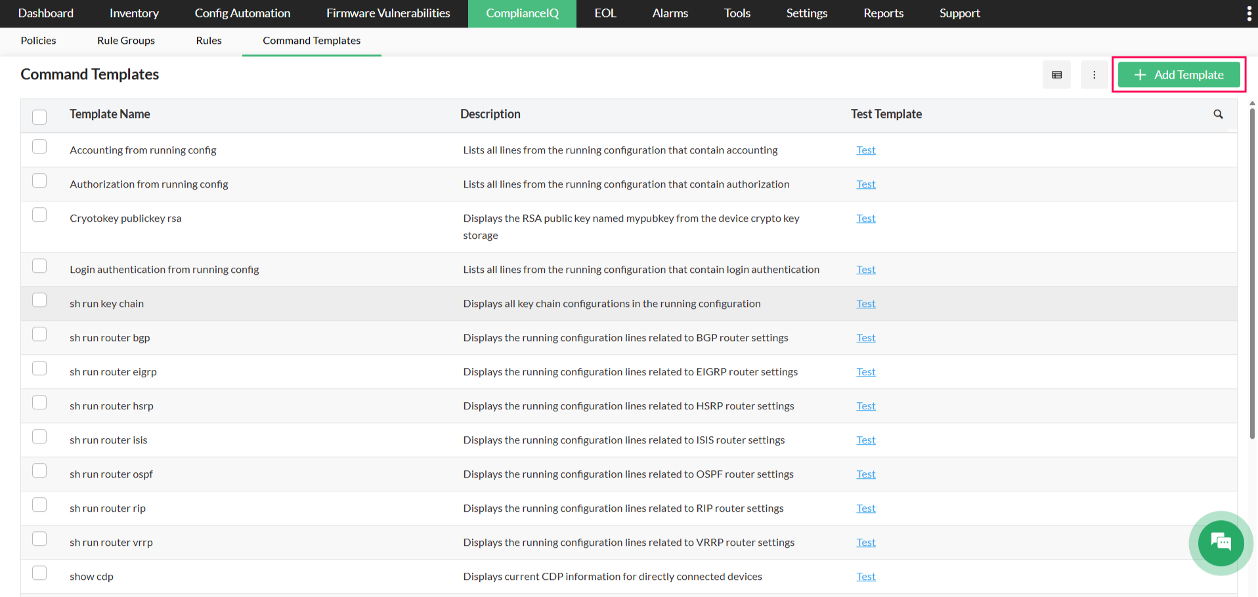The width and height of the screenshot is (1258, 597).
Task: Click 'Login authentication from running config' template name
Action: [x=164, y=270]
